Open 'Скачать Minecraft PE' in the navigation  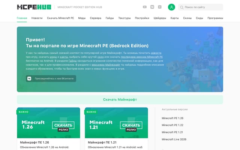pyautogui.click(x=60, y=18)
